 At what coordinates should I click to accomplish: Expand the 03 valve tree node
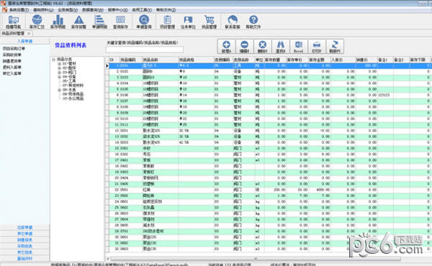click(x=59, y=73)
